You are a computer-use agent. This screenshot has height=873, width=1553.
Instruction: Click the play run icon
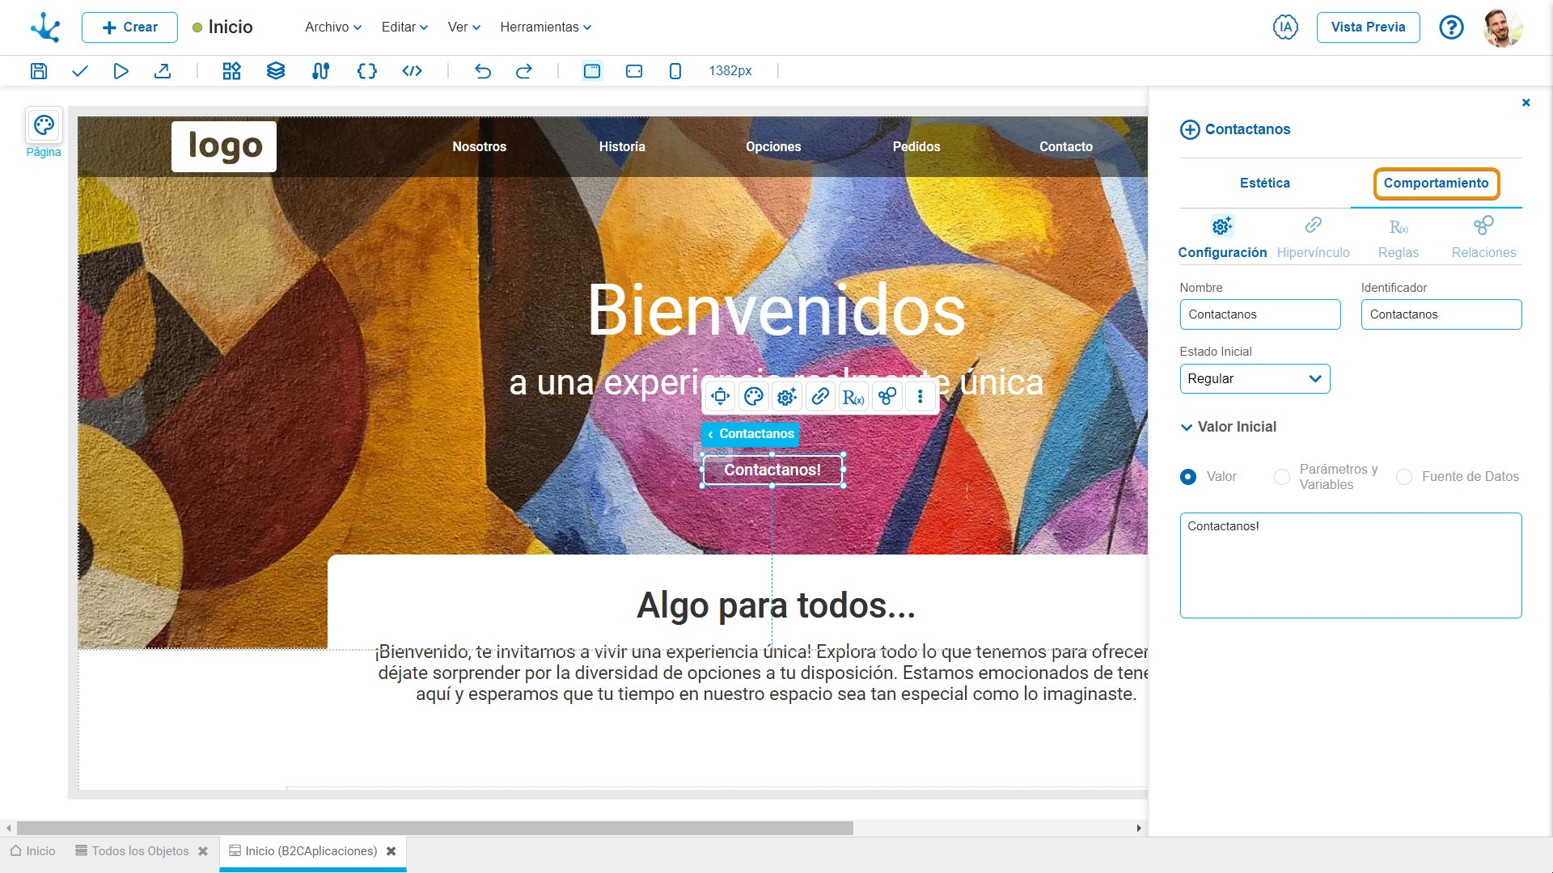pyautogui.click(x=121, y=71)
